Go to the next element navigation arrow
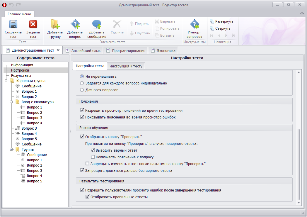The image size is (307, 217). [226, 35]
